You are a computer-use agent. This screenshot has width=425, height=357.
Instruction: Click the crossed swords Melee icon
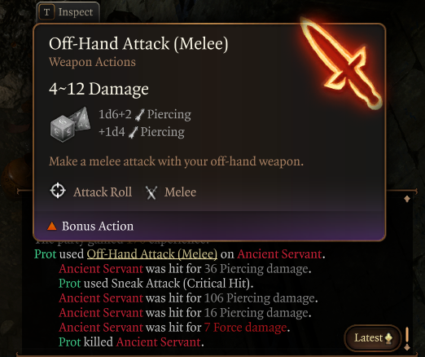(151, 192)
